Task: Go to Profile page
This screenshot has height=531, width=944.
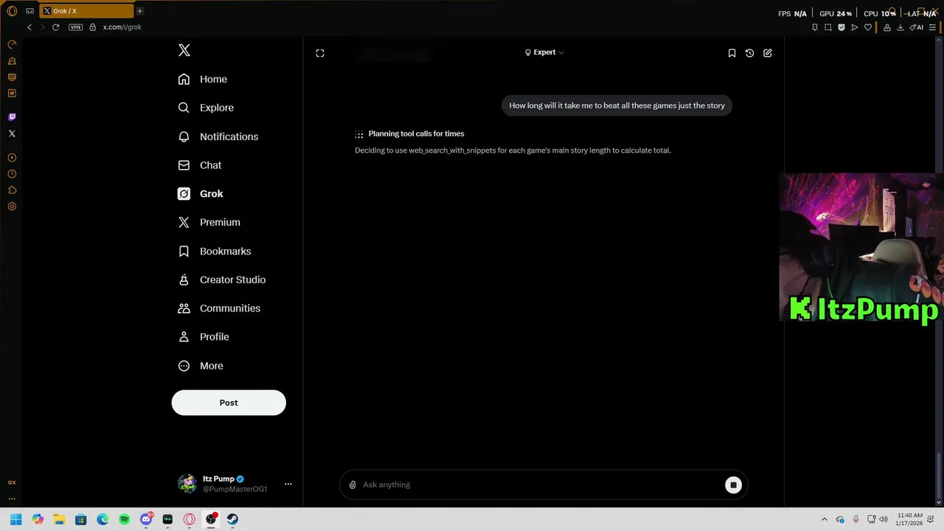Action: tap(204, 337)
